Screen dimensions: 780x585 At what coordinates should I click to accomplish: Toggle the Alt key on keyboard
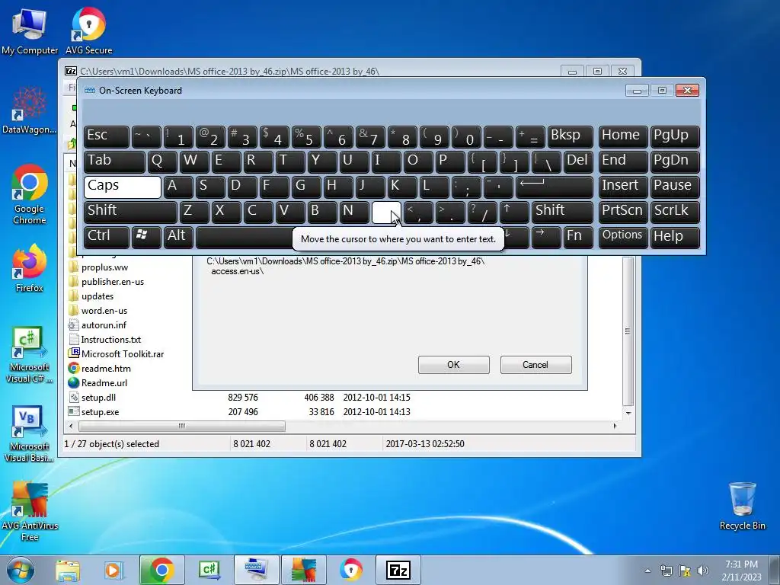tap(178, 238)
